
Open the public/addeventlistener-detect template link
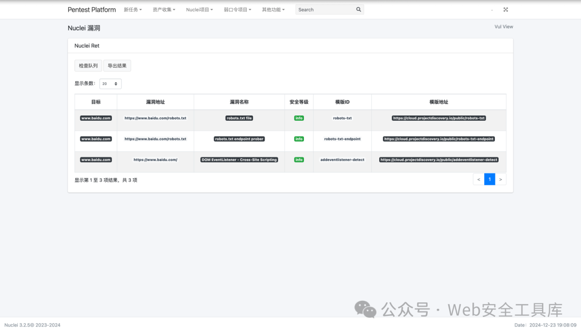pos(439,160)
